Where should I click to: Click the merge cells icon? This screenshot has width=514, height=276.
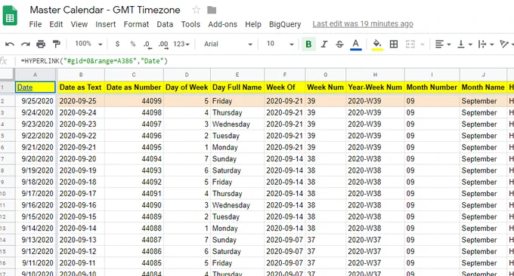410,44
